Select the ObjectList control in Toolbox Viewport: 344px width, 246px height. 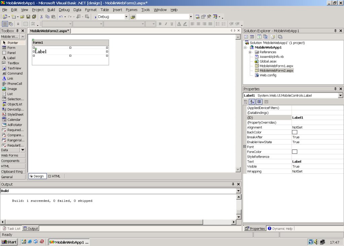point(13,104)
